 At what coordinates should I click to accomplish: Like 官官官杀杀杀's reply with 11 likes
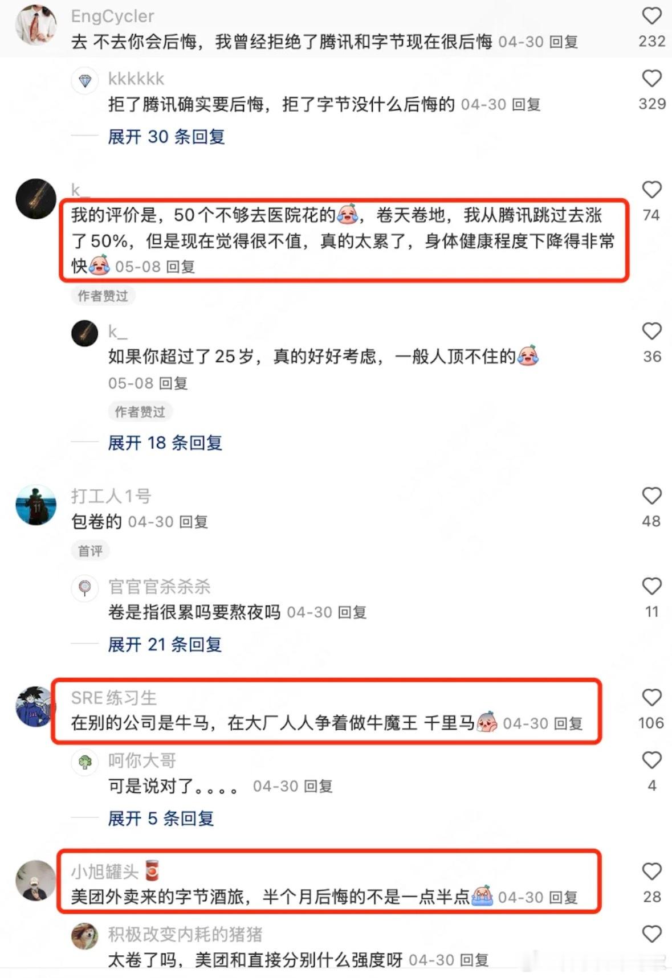click(x=651, y=587)
